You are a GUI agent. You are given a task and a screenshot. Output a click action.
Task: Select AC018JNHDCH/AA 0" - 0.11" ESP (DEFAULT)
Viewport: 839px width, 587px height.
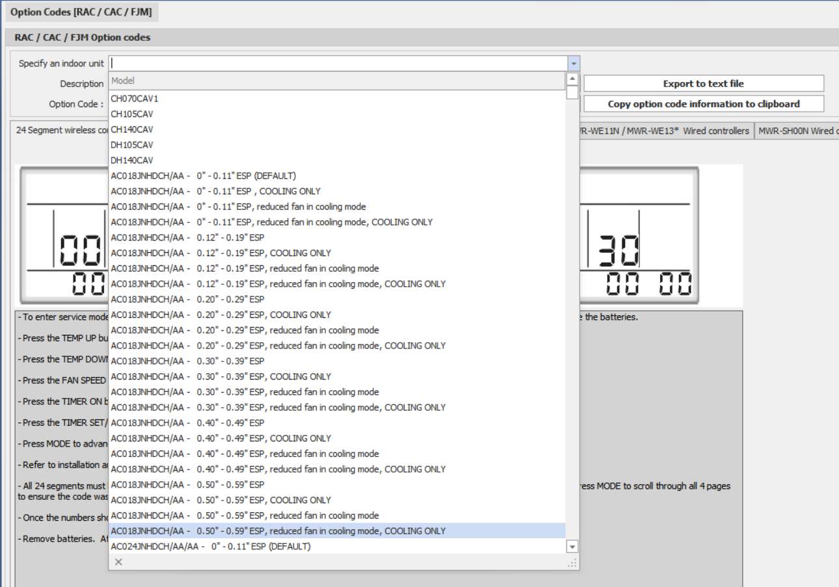click(204, 176)
